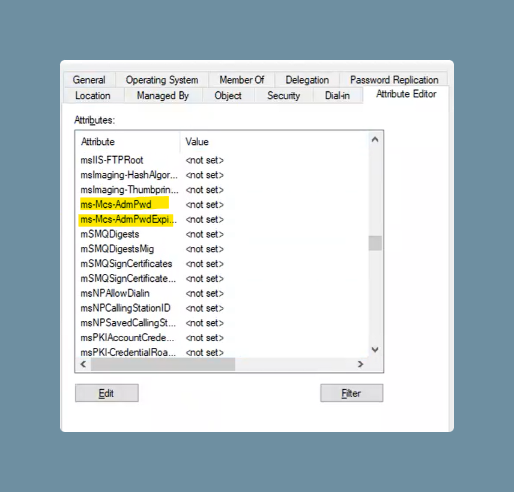Select the mSMQDigests attribute
Screen dimensions: 514x492
coord(110,234)
